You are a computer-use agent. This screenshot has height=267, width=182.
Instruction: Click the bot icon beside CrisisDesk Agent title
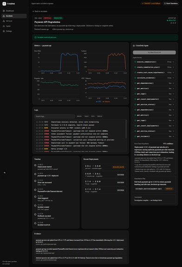click(134, 46)
